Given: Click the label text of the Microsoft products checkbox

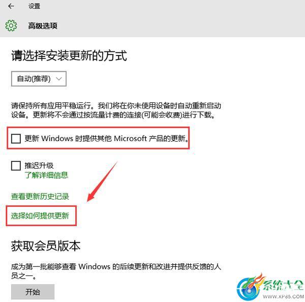Looking at the screenshot, I should coord(107,139).
